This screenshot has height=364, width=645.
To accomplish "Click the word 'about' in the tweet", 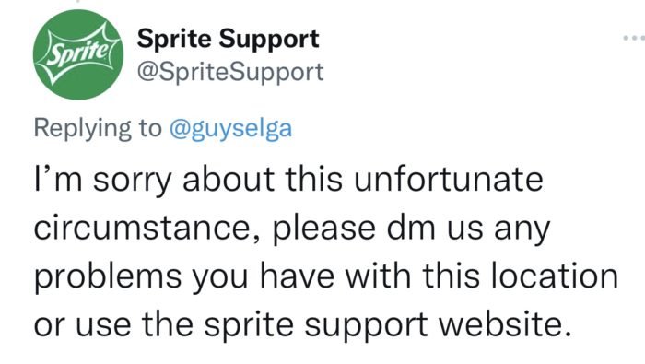I will point(229,179).
